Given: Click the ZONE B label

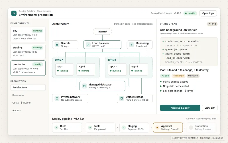Looking at the screenshot, I should (x=112, y=60).
